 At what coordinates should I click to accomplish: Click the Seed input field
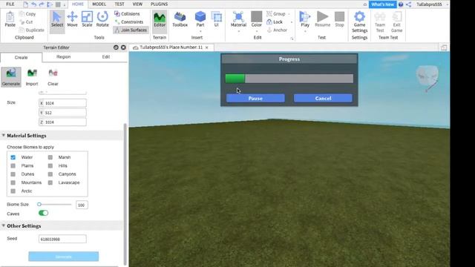[x=62, y=239]
